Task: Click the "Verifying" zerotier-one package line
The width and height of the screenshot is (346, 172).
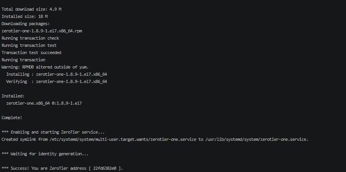Action: click(x=56, y=81)
